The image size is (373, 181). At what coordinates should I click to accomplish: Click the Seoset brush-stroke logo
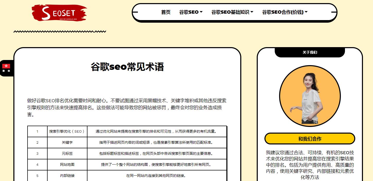click(59, 13)
